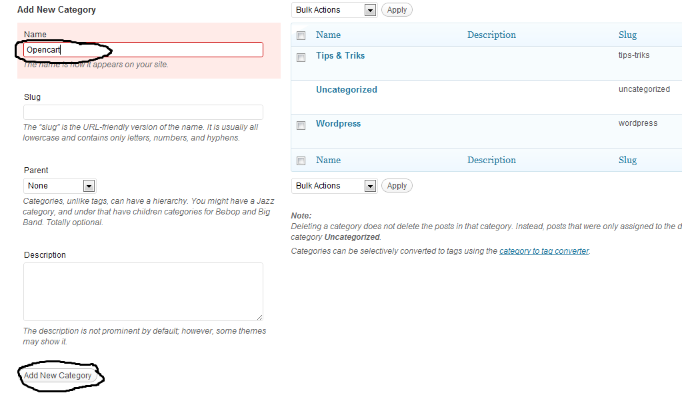
Task: Check the Wordpress category checkbox
Action: point(301,125)
